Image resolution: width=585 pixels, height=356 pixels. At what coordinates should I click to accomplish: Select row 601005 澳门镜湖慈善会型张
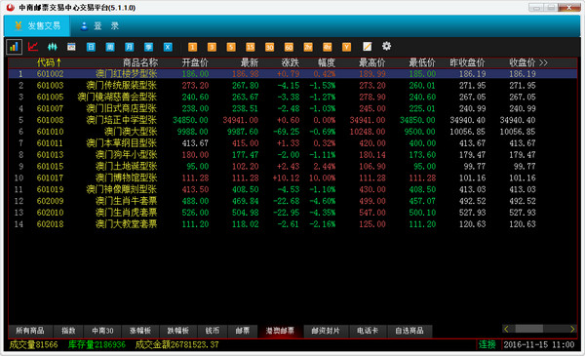click(292, 97)
